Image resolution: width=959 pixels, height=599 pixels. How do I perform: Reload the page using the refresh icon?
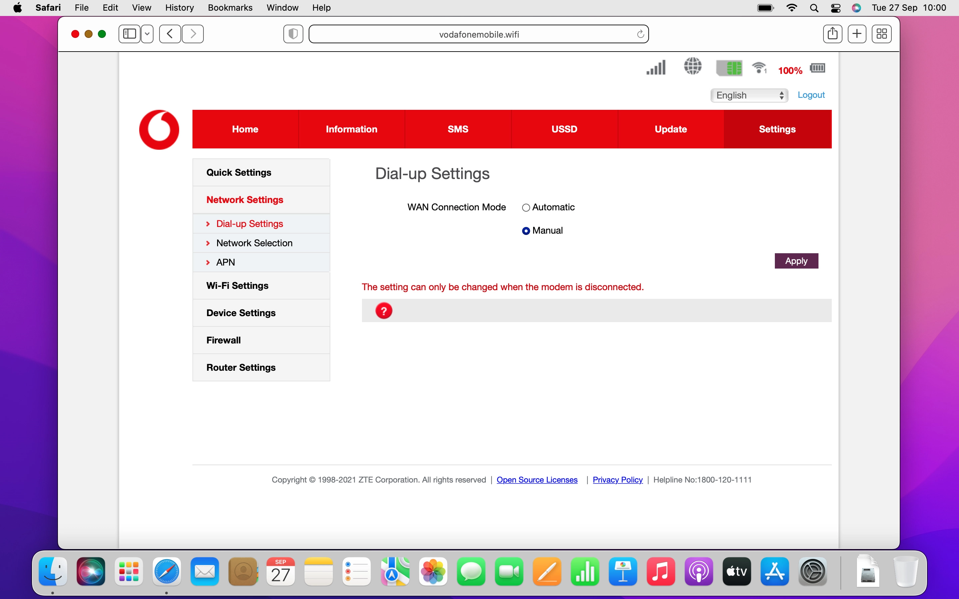point(640,35)
